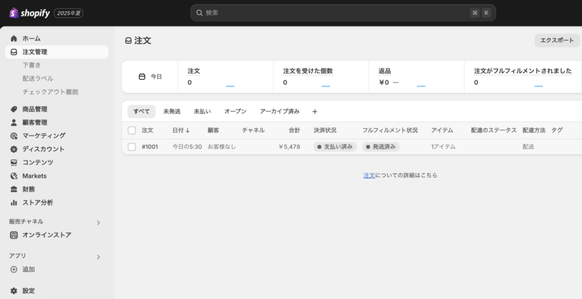The height and width of the screenshot is (299, 582).
Task: Click the 顧客 column header
Action: click(x=214, y=130)
